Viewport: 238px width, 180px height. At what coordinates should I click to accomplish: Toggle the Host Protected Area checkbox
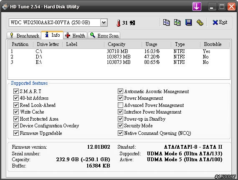point(16,119)
